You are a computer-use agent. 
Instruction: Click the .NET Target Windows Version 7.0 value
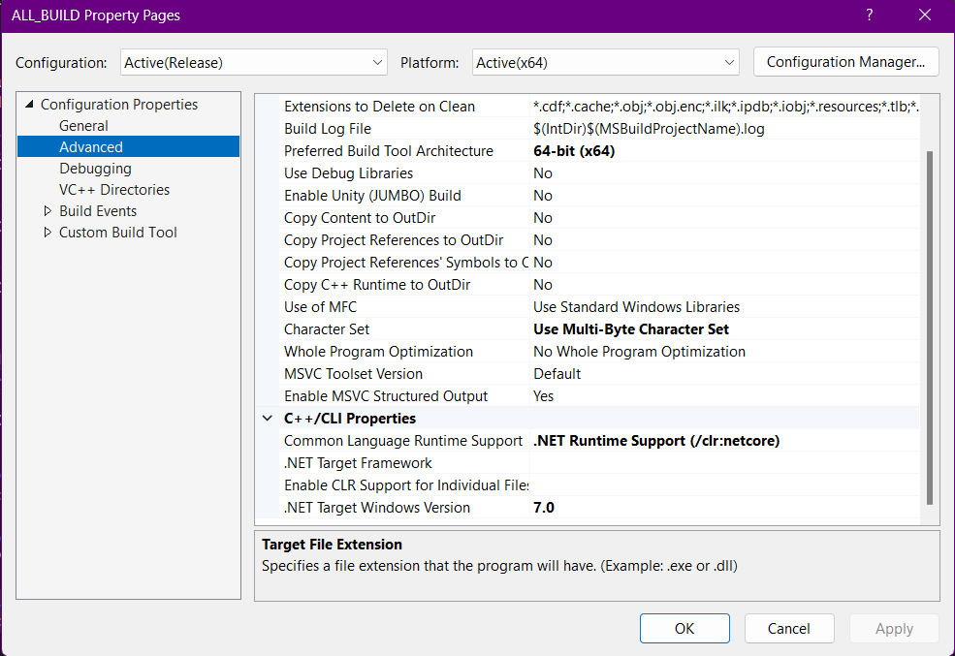pos(543,508)
